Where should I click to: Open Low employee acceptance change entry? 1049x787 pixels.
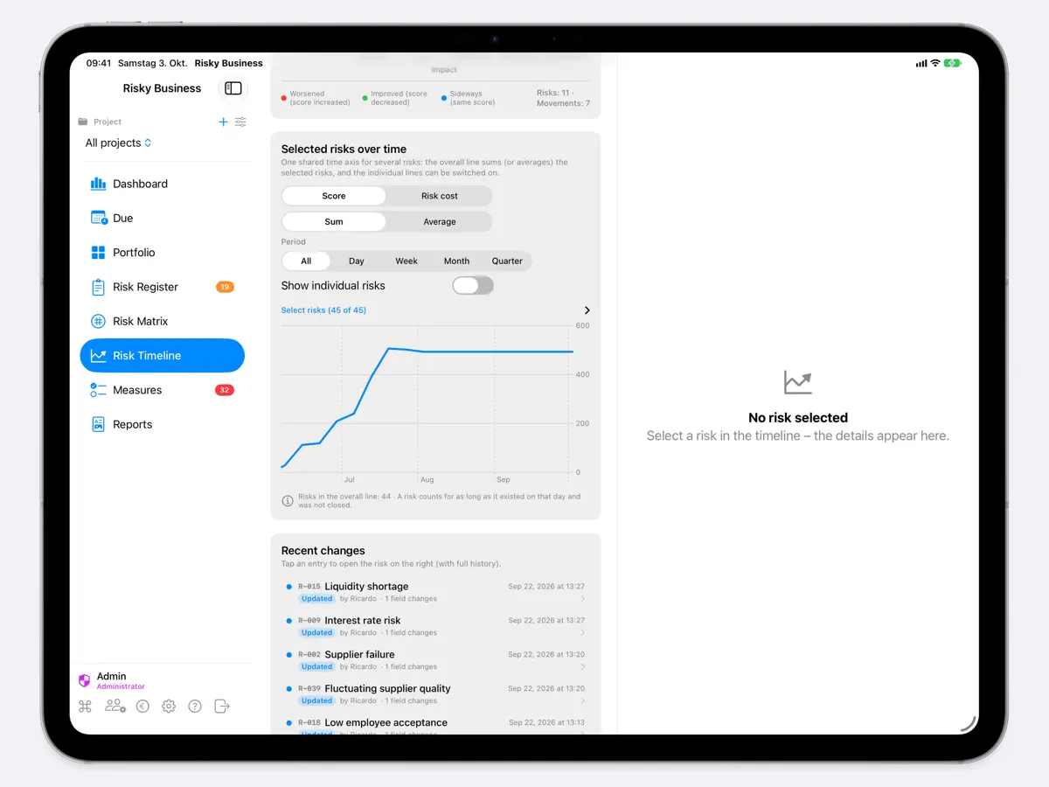point(435,726)
